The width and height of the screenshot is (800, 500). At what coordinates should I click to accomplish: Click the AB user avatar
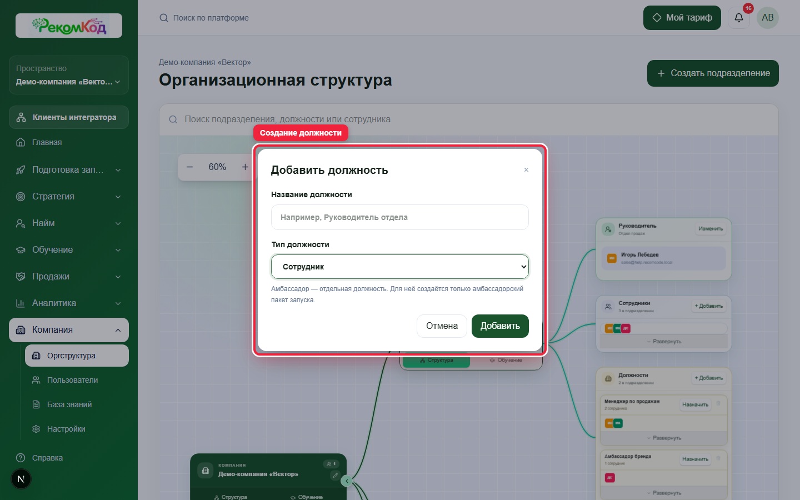[x=768, y=18]
